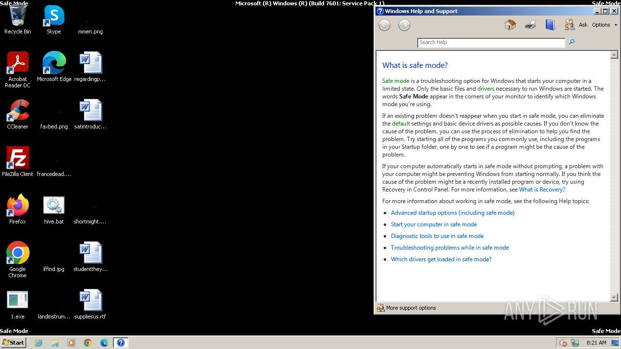Open the Start menu
The image size is (621, 349).
click(x=13, y=342)
